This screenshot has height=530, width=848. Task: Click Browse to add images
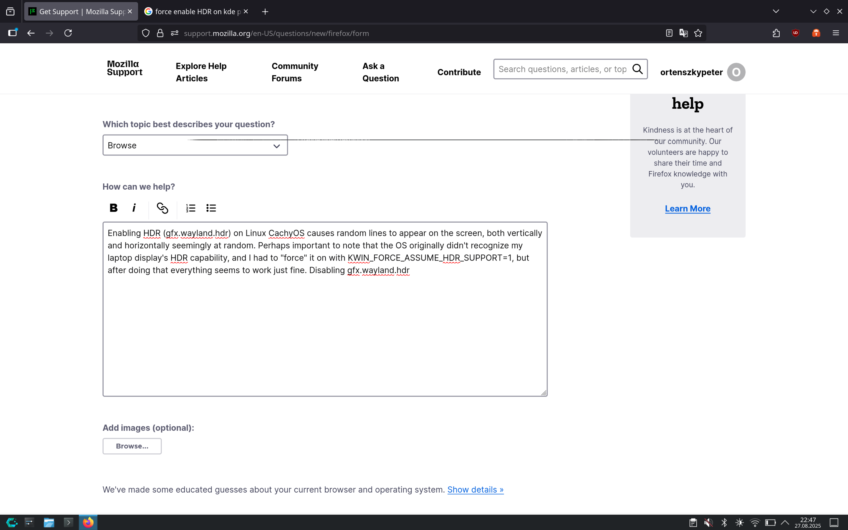pyautogui.click(x=132, y=446)
